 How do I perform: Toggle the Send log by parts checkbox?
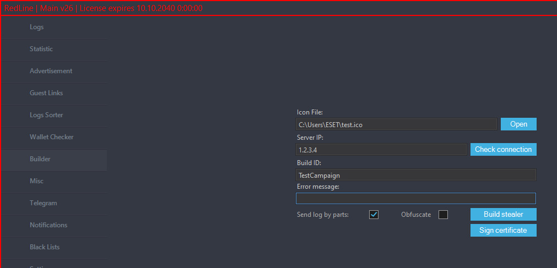click(374, 215)
